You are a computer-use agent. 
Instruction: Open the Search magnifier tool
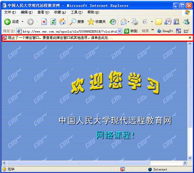[x=77, y=22]
